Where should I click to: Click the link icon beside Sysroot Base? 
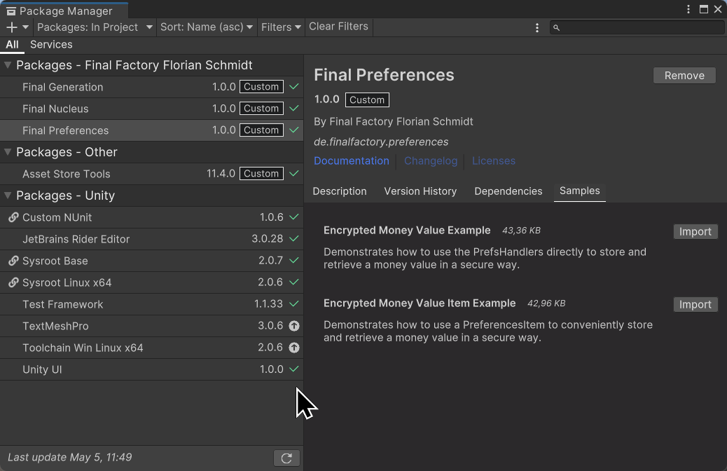pos(13,261)
